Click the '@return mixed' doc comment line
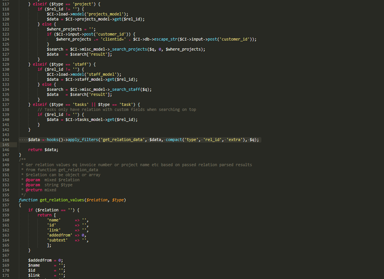This screenshot has width=384, height=279. [41, 190]
